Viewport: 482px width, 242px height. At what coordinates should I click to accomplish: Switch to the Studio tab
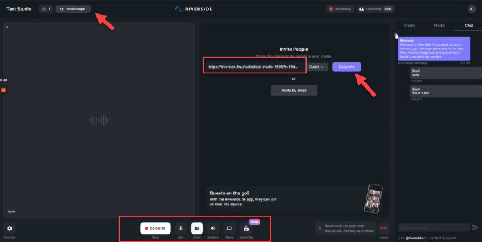tap(409, 26)
